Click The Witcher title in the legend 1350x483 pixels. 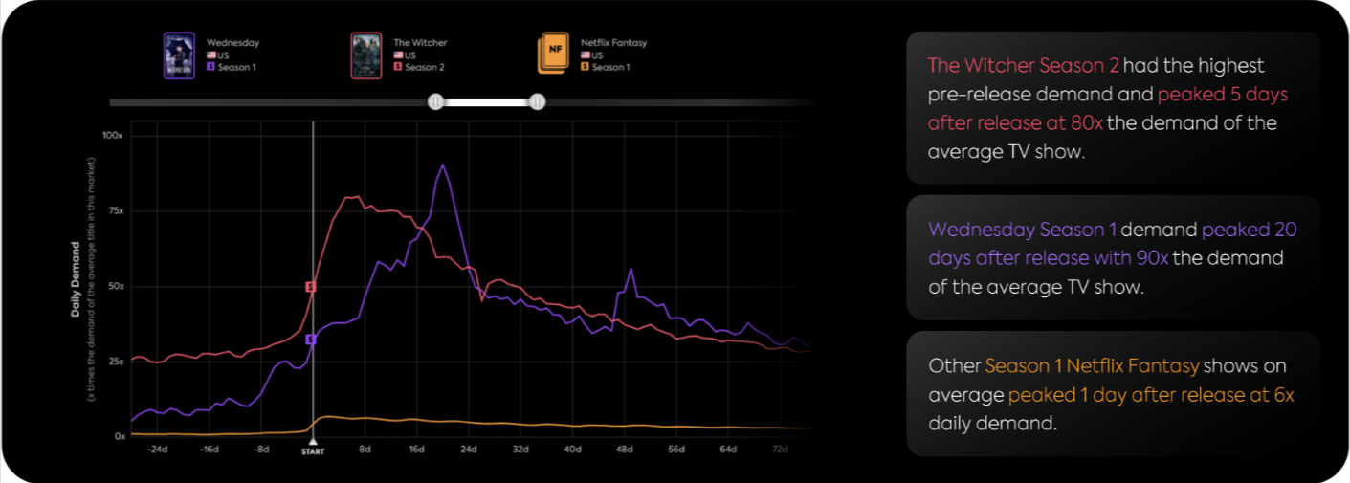tap(420, 43)
